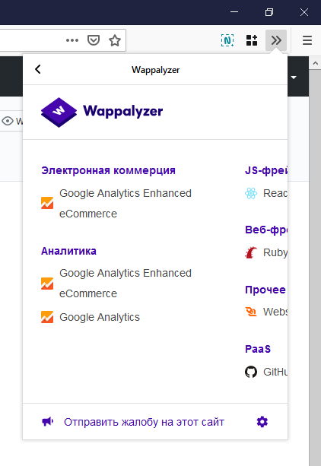Open Wappalyzer settings gear icon
Viewport: 321px width, 466px height.
pyautogui.click(x=262, y=422)
